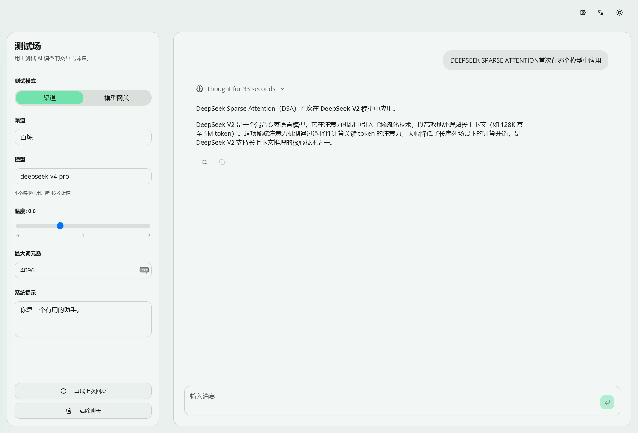Click 清除聊天 button

click(x=83, y=411)
